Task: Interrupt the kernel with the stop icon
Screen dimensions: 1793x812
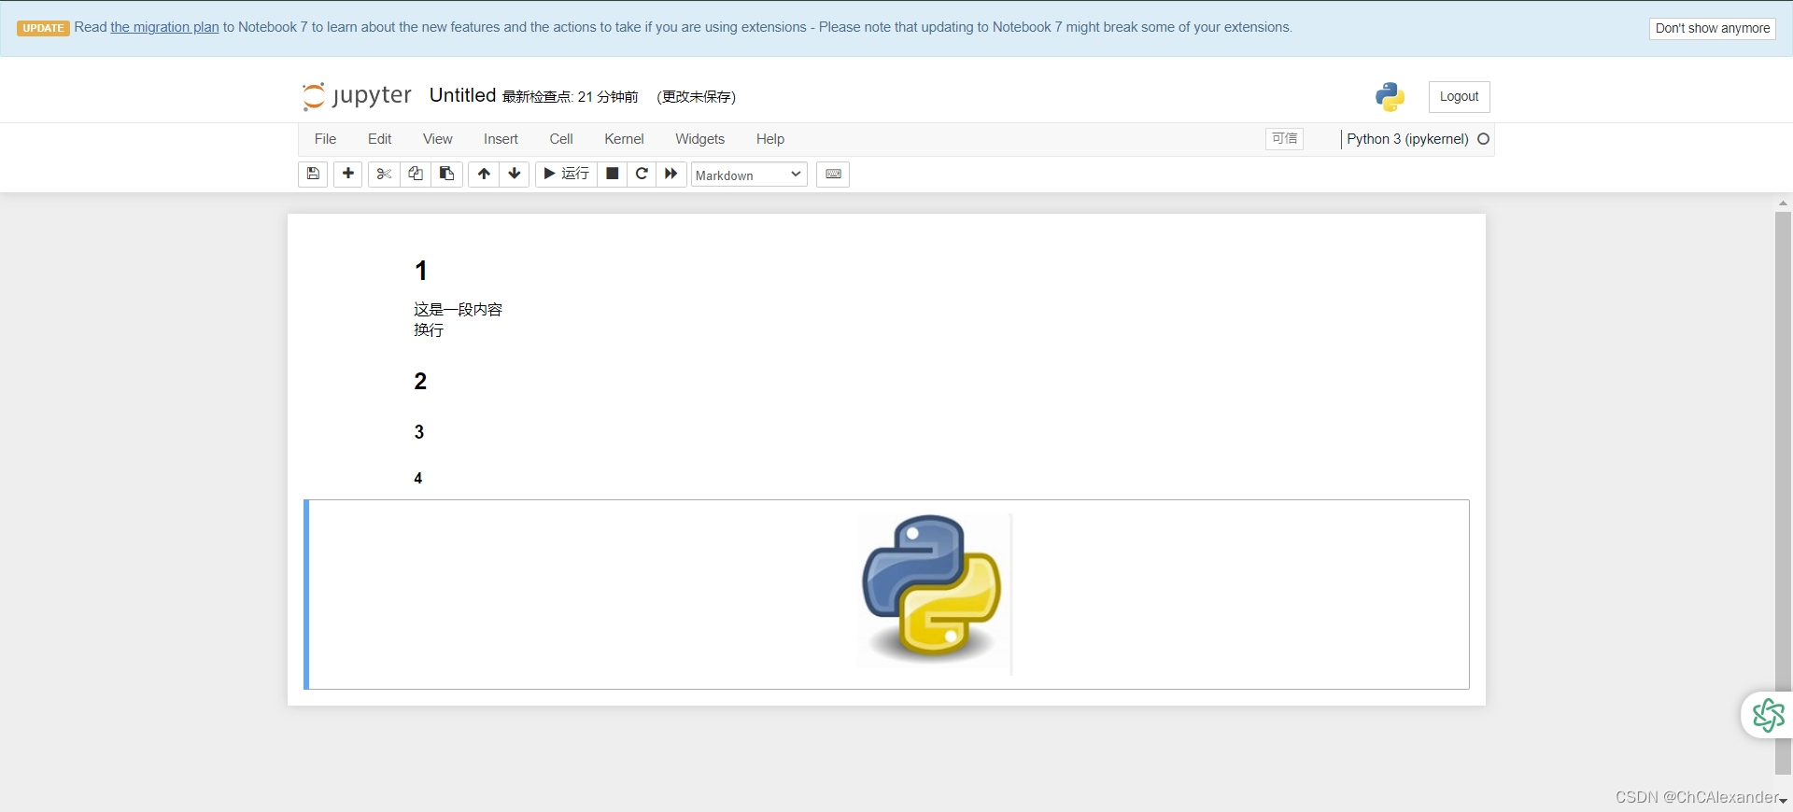Action: pyautogui.click(x=613, y=175)
